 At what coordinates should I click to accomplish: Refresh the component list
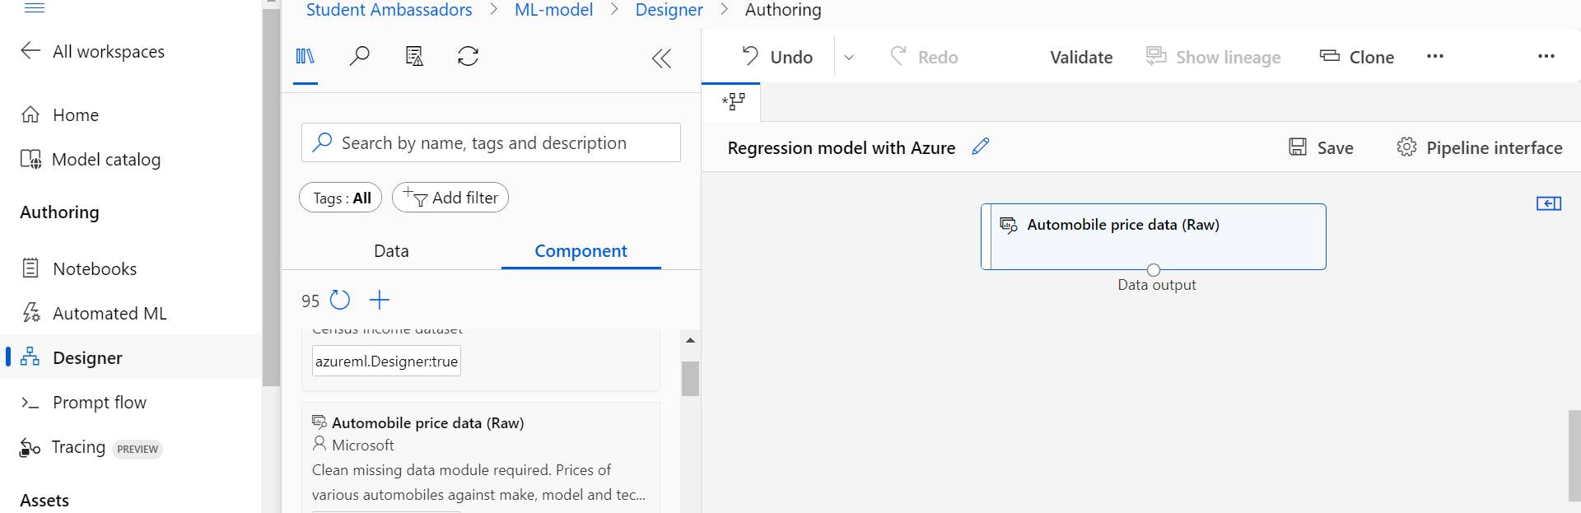[340, 300]
